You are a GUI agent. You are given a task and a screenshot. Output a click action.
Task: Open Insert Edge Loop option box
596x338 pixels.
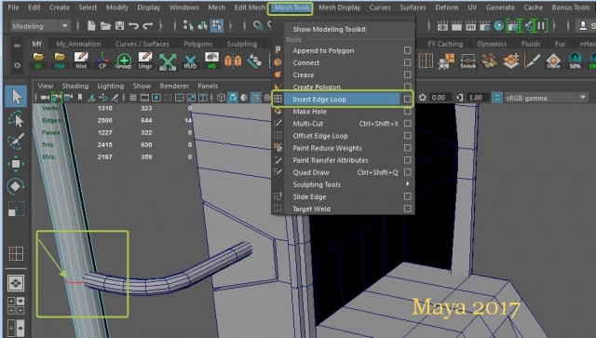(x=408, y=100)
